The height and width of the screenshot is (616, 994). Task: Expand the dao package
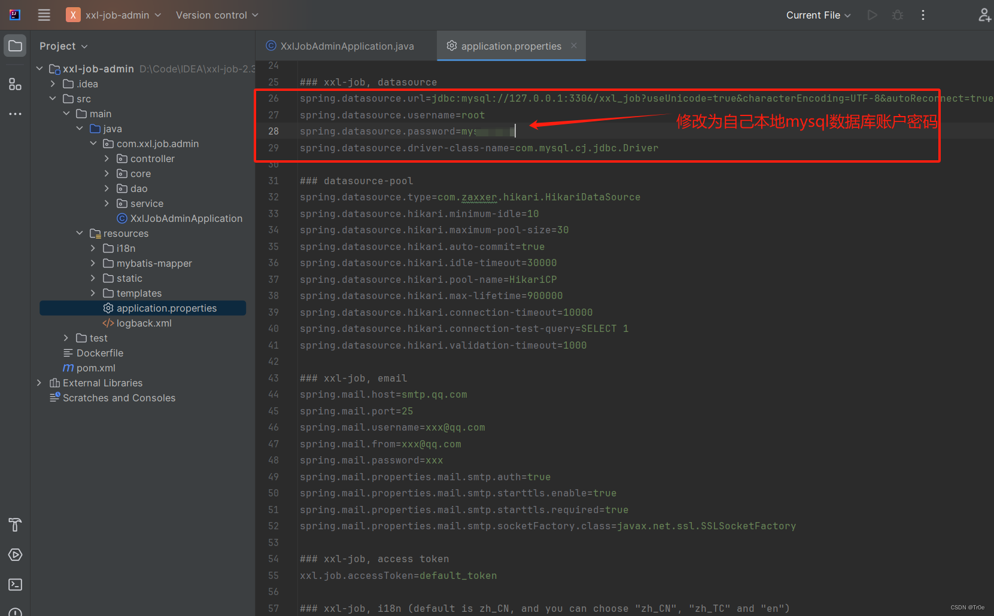[x=107, y=188]
